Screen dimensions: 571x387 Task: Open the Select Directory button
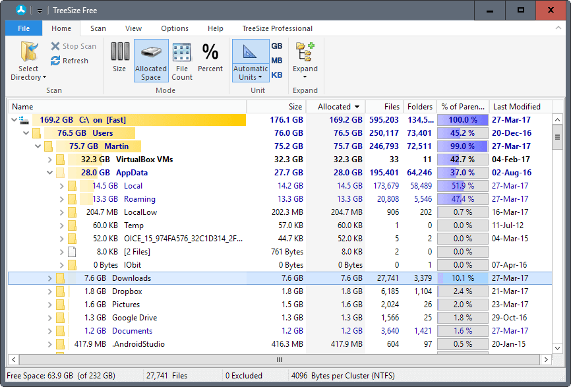click(28, 61)
